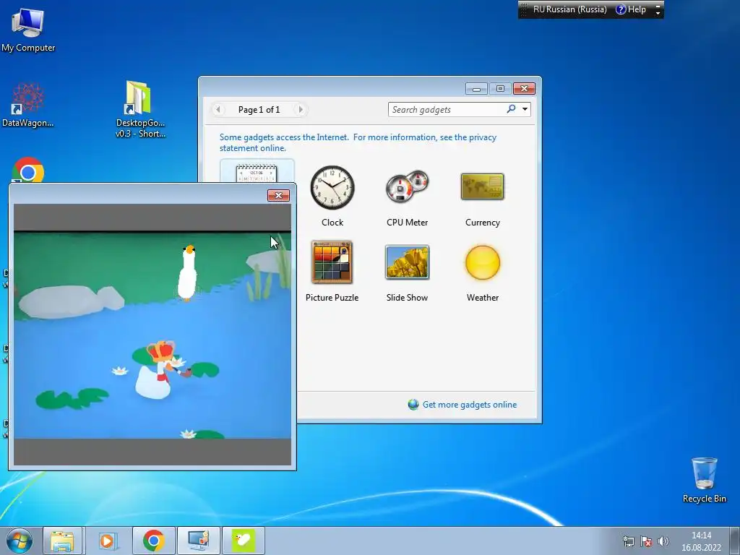The width and height of the screenshot is (740, 555).
Task: Open the My Computer desktop icon
Action: tap(28, 29)
